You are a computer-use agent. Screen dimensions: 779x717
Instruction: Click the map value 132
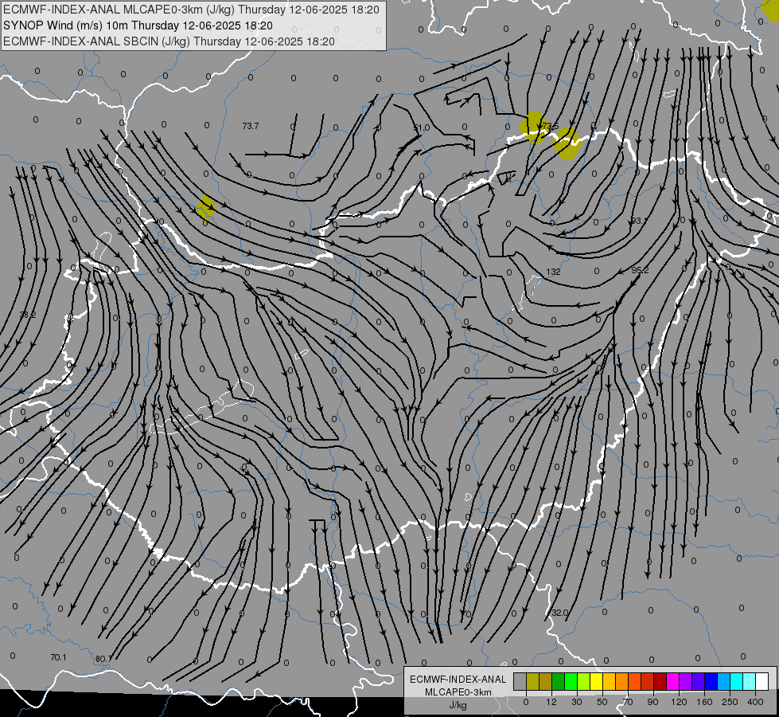pos(553,272)
